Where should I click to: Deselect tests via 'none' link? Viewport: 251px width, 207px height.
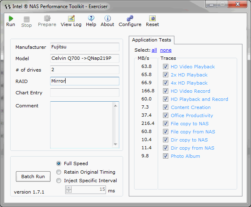[x=166, y=50]
